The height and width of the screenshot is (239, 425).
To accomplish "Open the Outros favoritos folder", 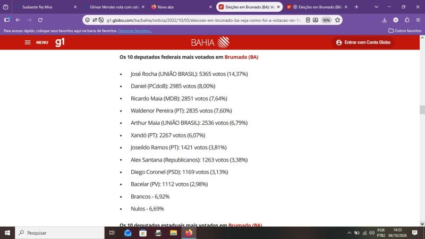I will tap(405, 31).
